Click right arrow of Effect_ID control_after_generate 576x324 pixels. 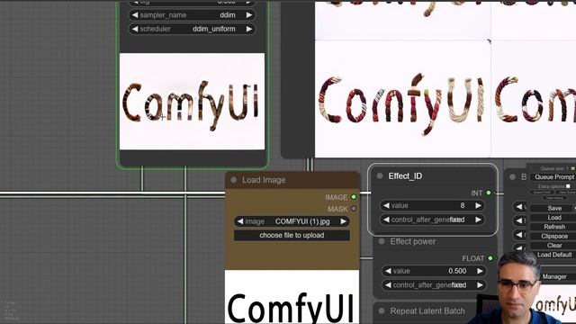478,220
